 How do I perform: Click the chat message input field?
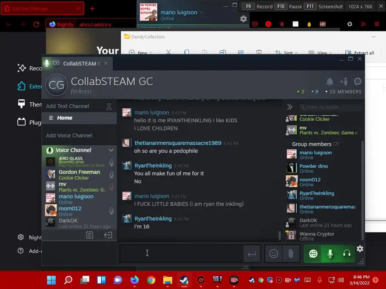click(x=181, y=254)
